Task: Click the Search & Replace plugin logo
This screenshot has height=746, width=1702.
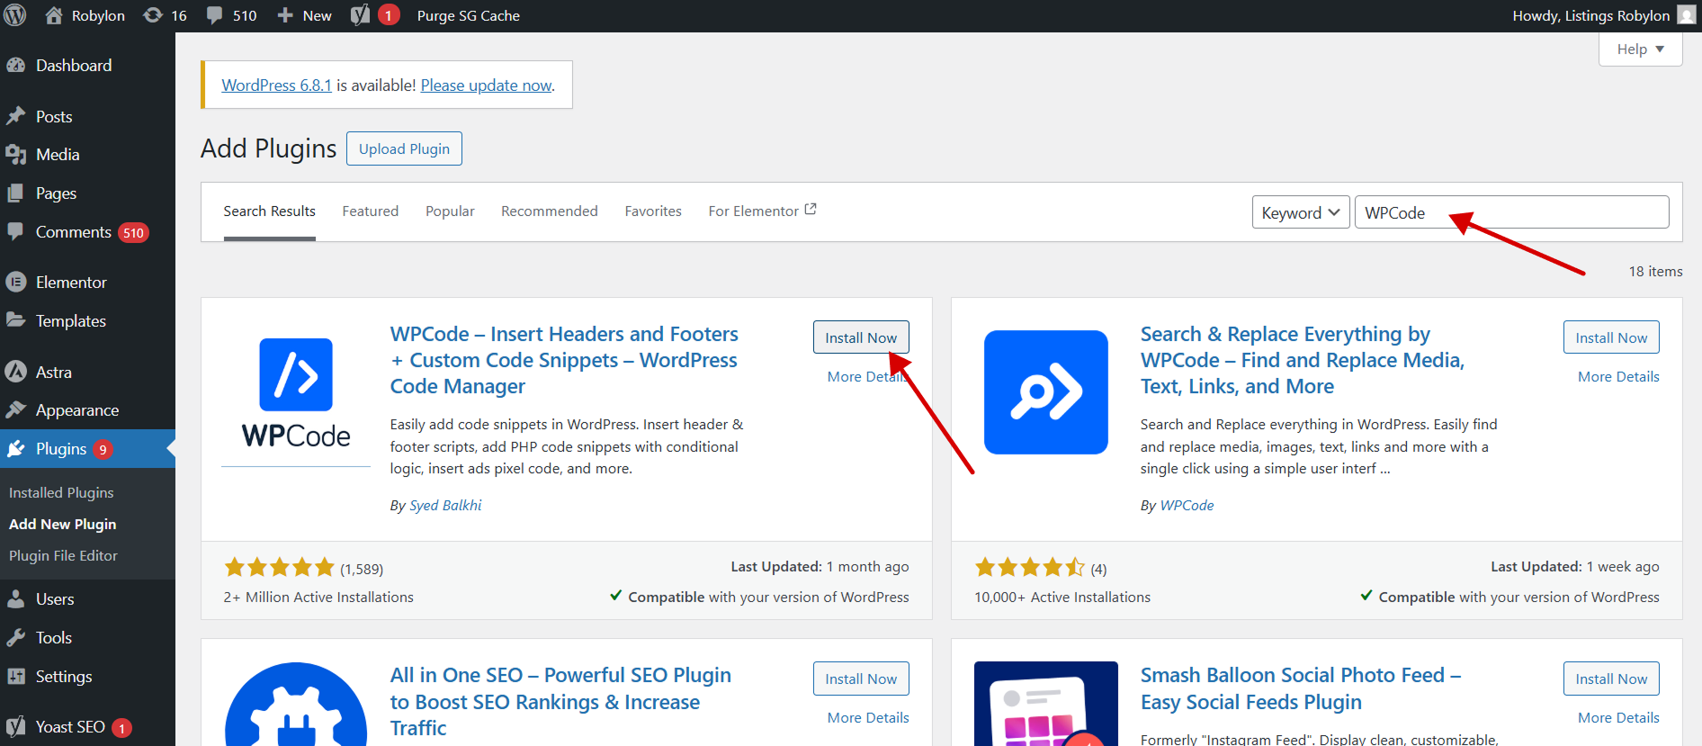Action: pos(1046,392)
